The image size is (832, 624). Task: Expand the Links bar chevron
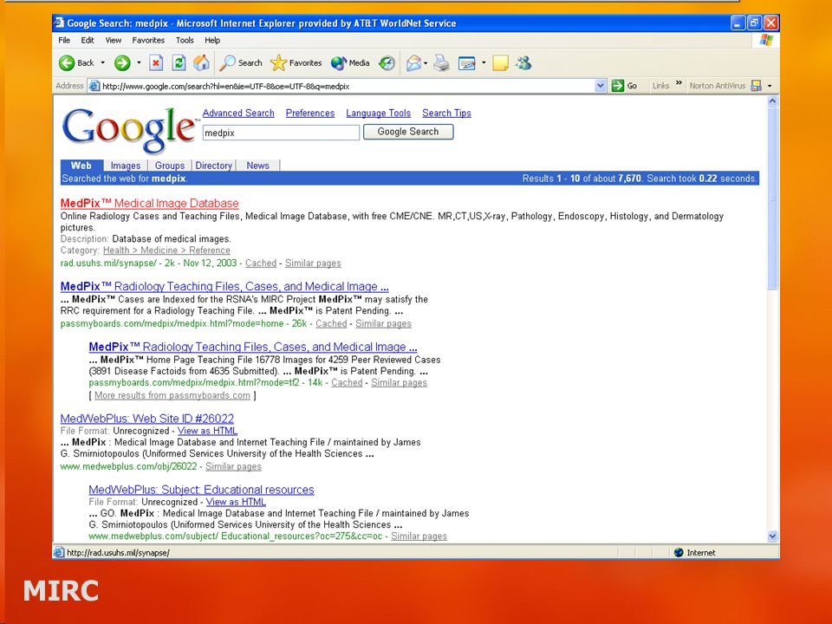[x=679, y=83]
